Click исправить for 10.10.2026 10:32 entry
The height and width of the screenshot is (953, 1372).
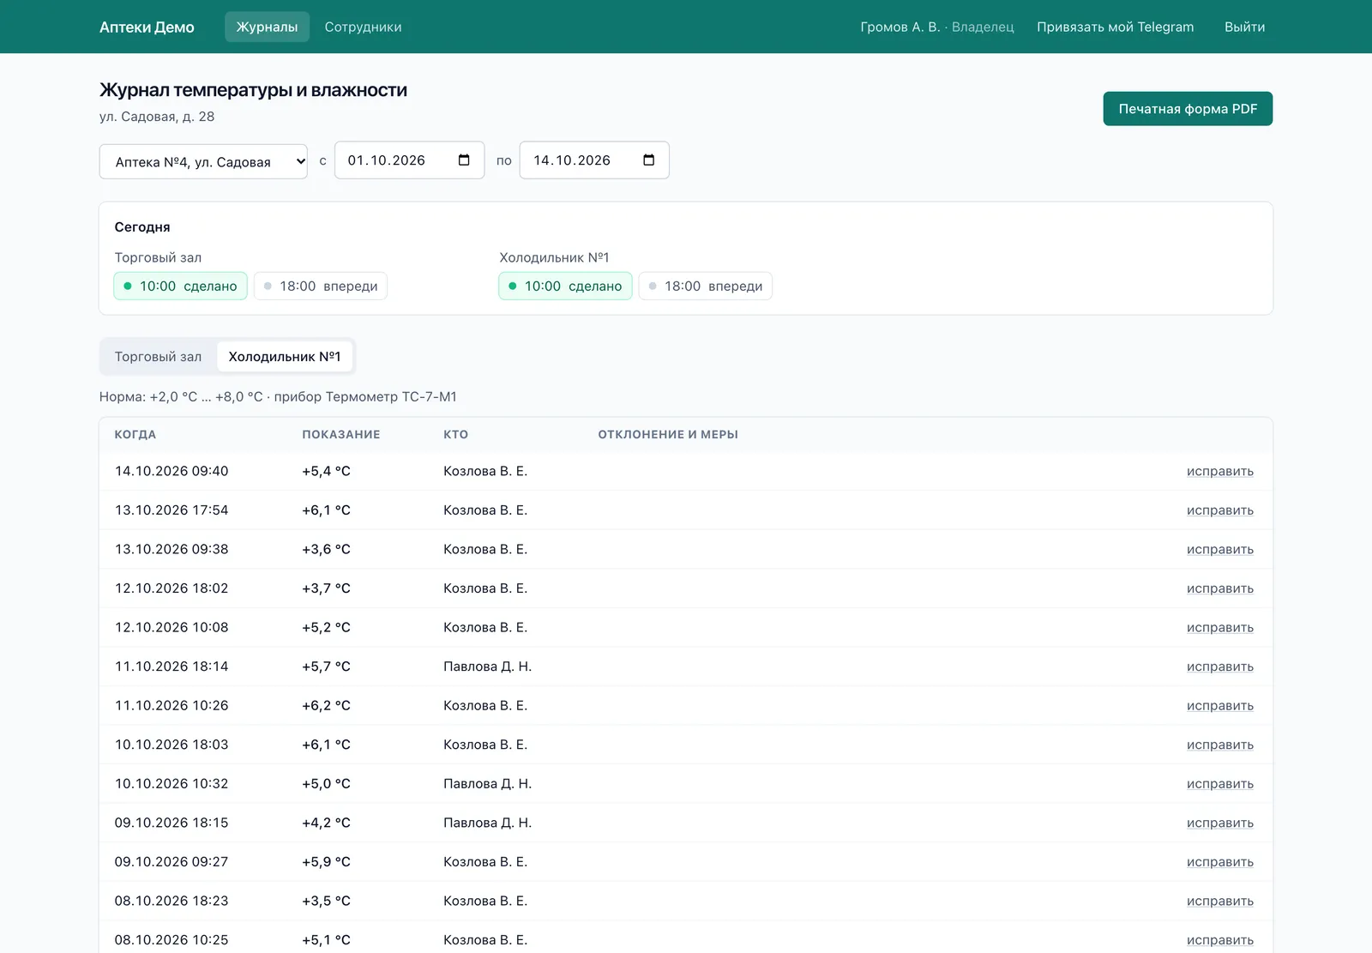pos(1220,783)
